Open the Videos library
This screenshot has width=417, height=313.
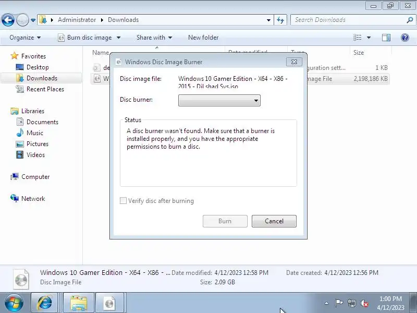point(35,154)
